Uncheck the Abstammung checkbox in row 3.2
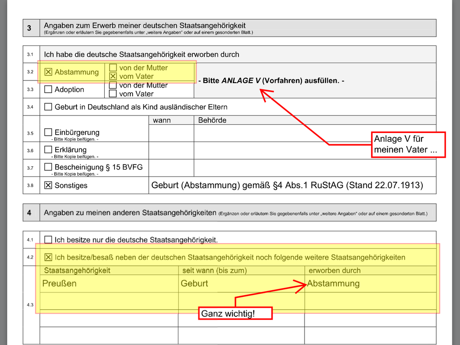The image size is (460, 345). [49, 72]
